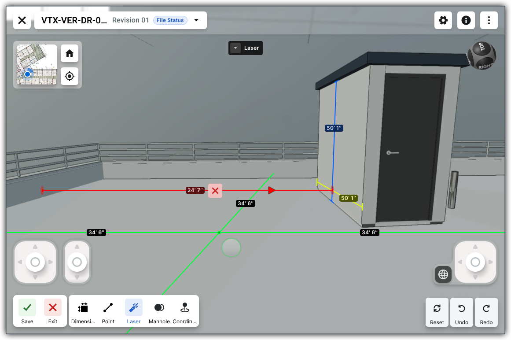Viewport: 511px width, 340px height.
Task: Click the round green laser cursor
Action: coord(231,248)
